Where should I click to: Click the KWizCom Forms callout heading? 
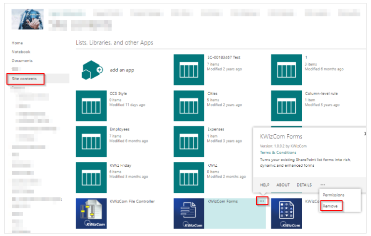281,137
